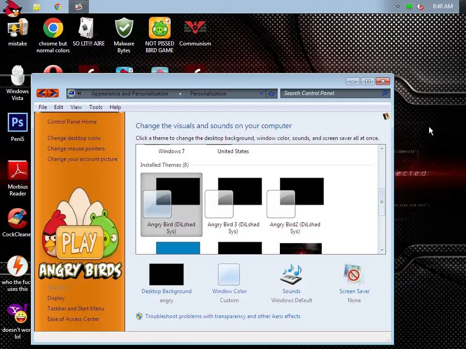The image size is (466, 349).
Task: Open Desktop Background settings
Action: [167, 283]
